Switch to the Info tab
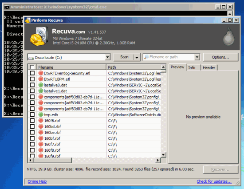The image size is (244, 189). [x=192, y=67]
